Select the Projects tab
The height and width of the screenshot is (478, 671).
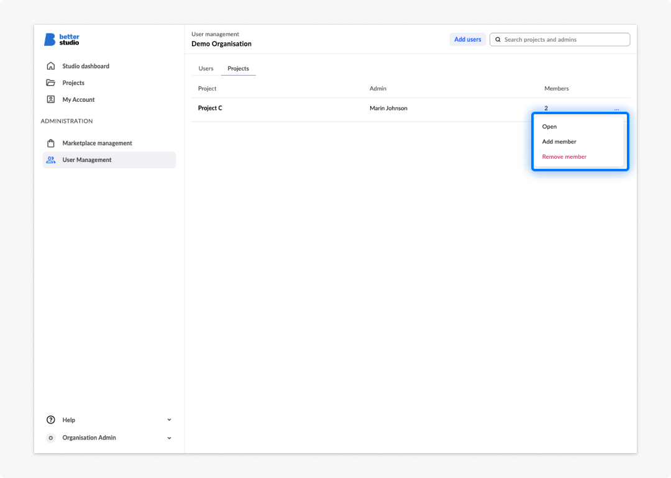[239, 68]
